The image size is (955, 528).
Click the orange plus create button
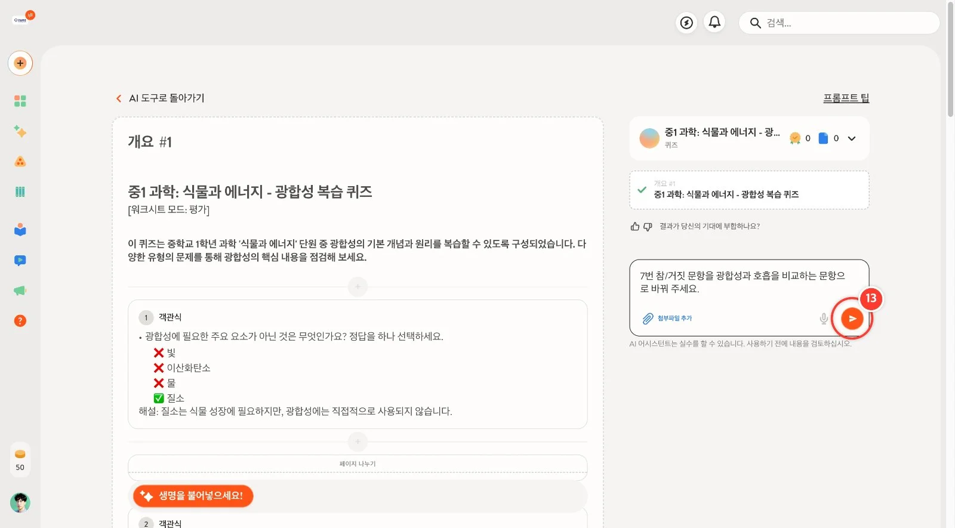tap(20, 63)
